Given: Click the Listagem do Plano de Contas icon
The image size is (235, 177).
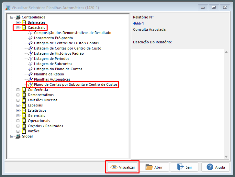Looking at the screenshot, I should tap(30, 69).
